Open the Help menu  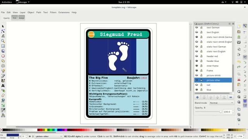(x=74, y=12)
